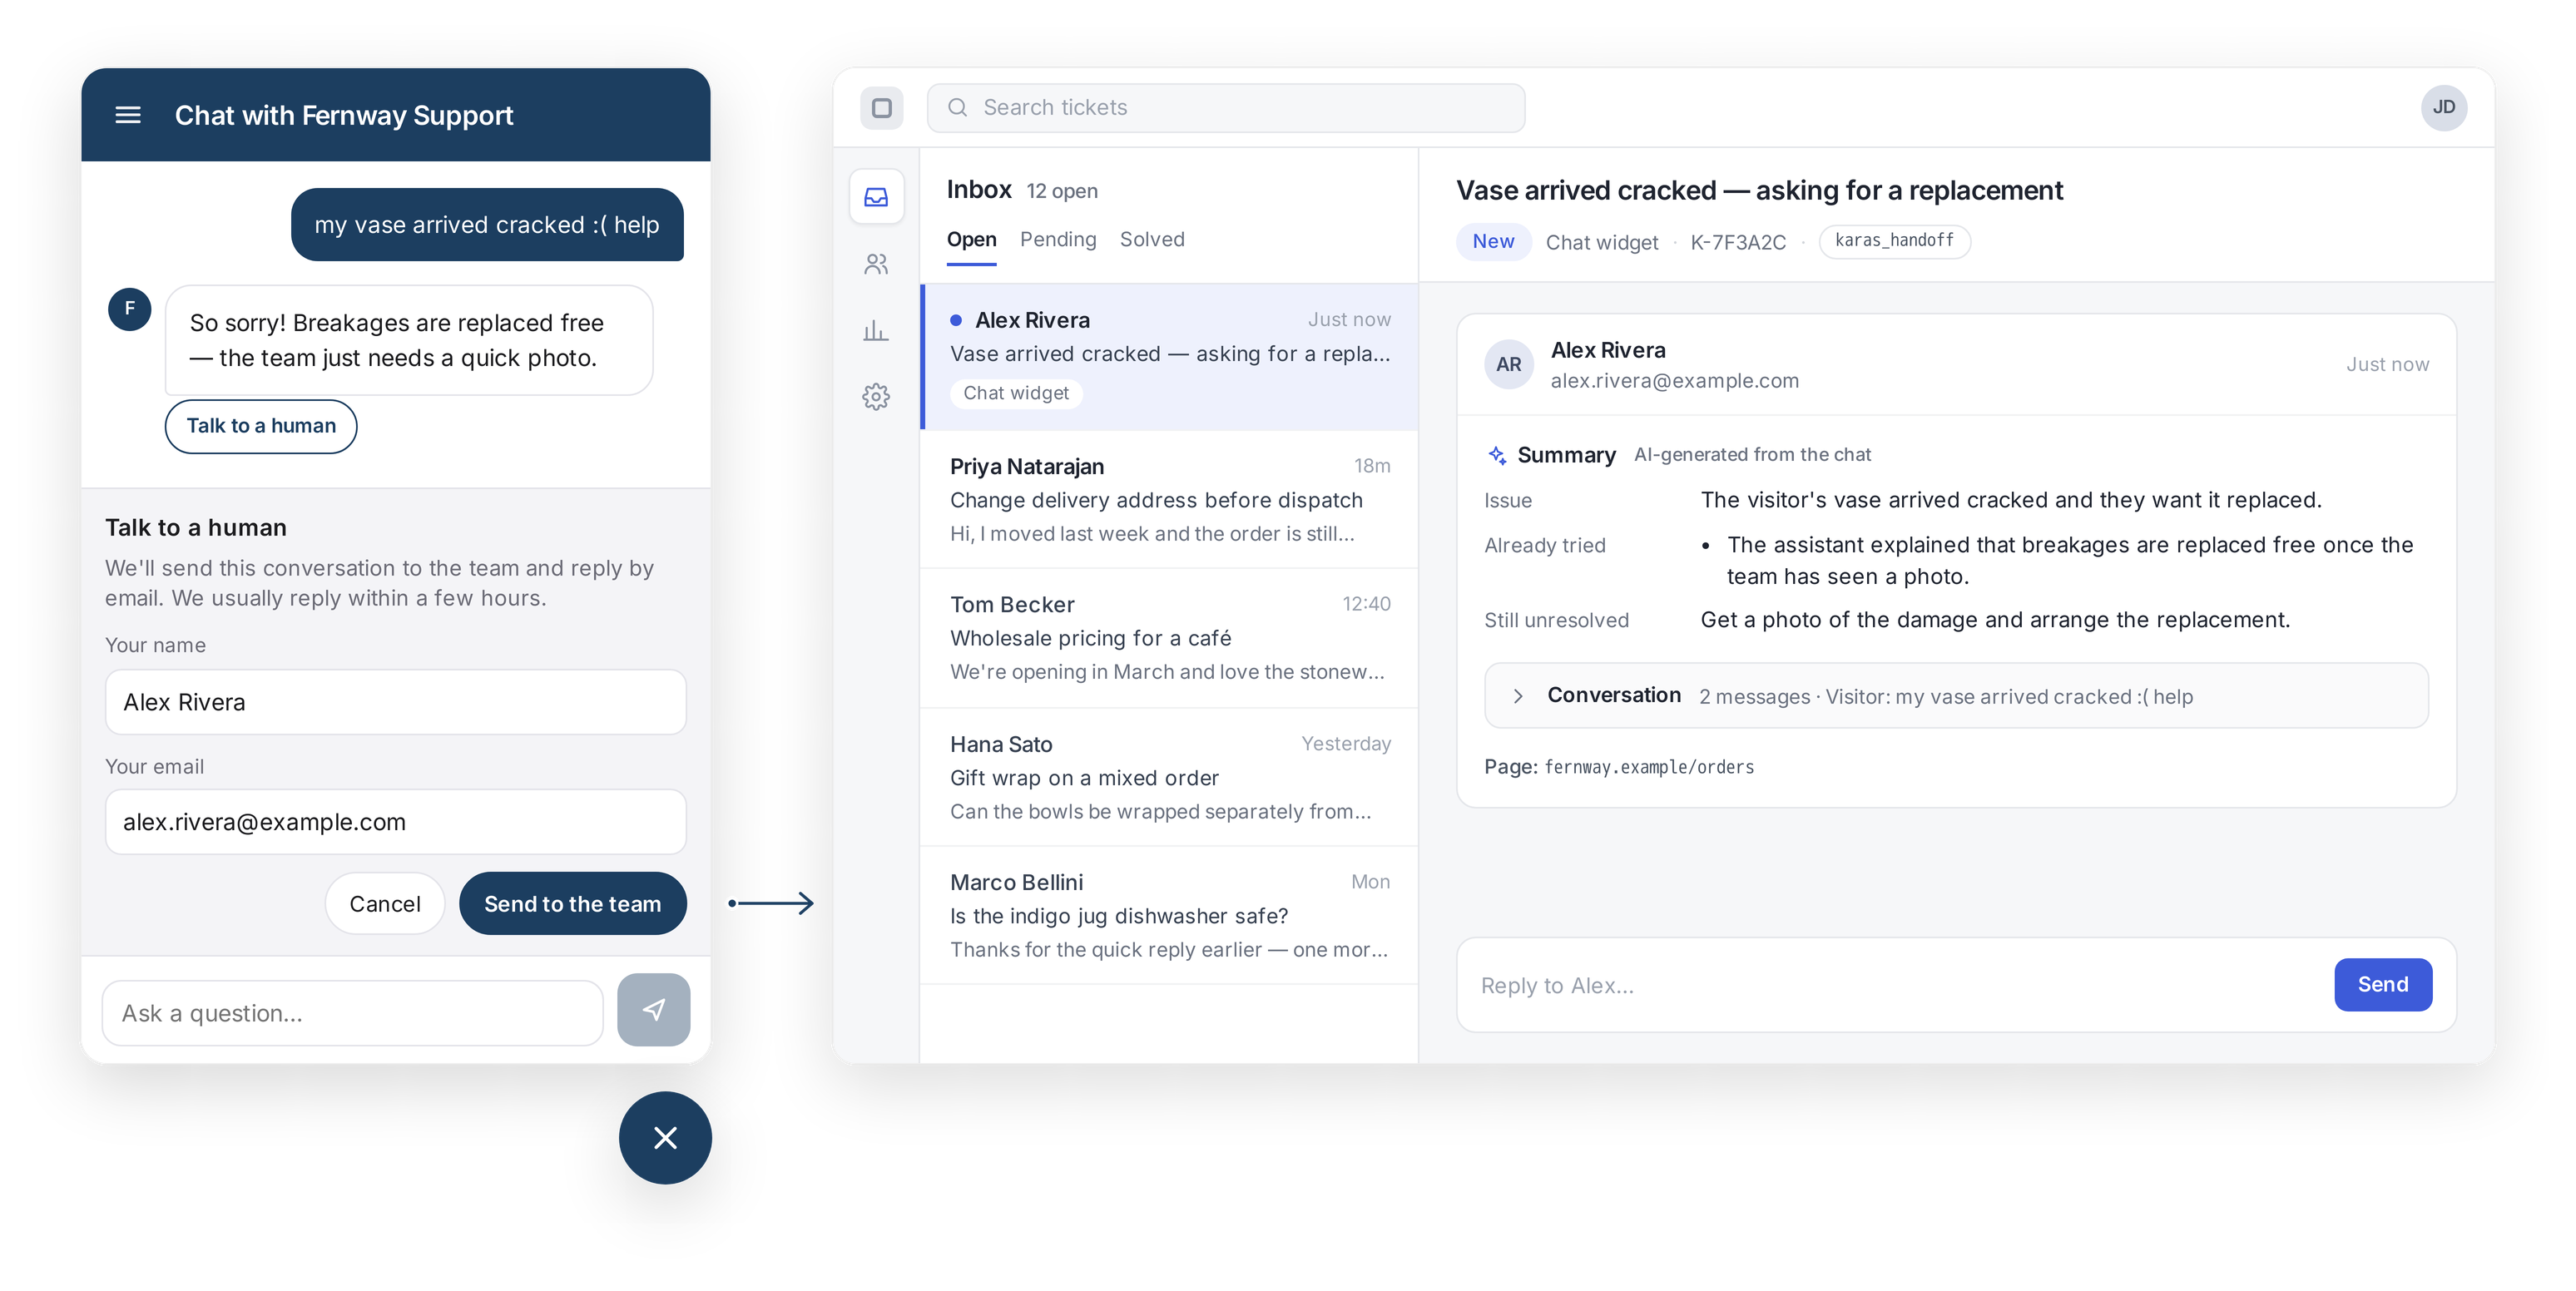Open the Alex Rivera ticket in inbox list
This screenshot has width=2576, height=1291.
1169,357
